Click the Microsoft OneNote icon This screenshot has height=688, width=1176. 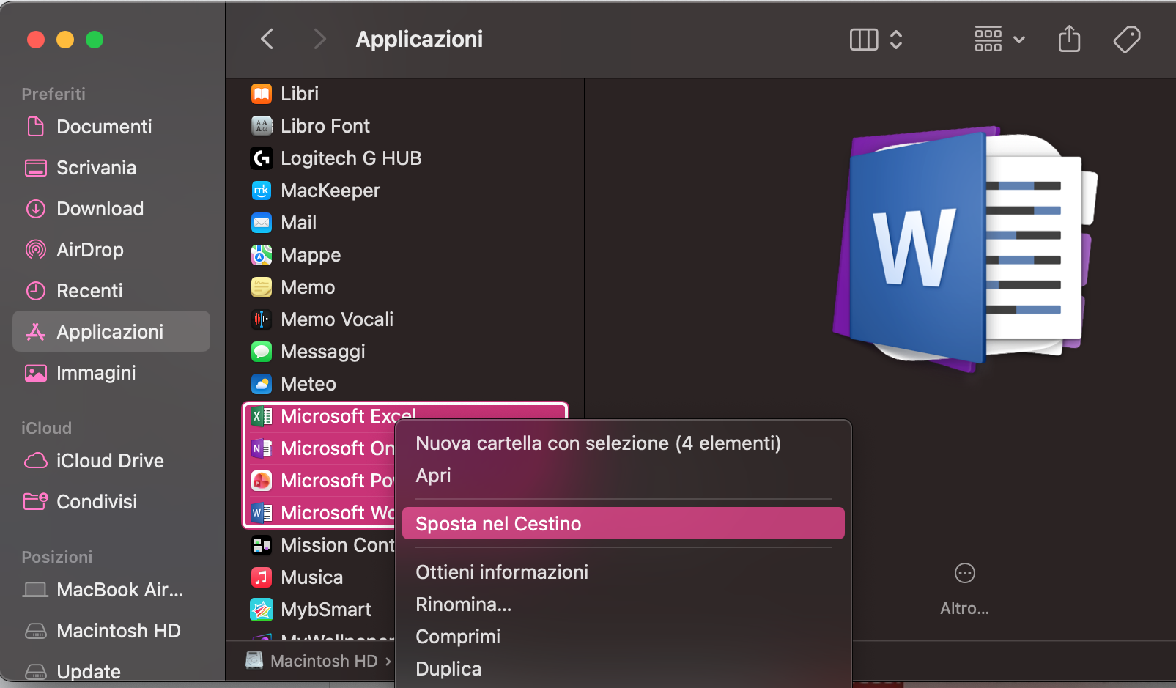262,448
